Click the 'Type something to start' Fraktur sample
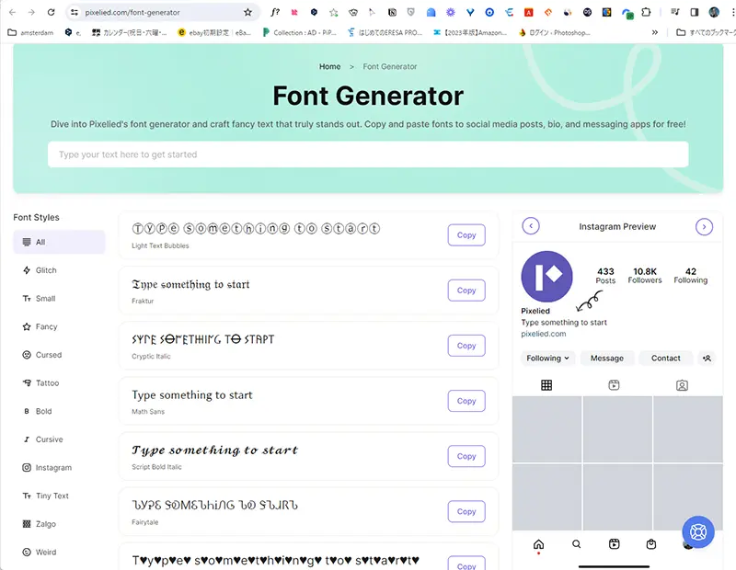The height and width of the screenshot is (570, 736). click(190, 284)
